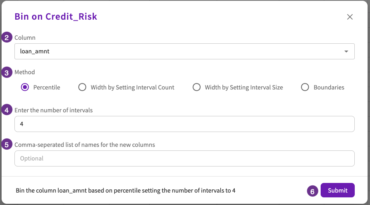This screenshot has height=205, width=370.
Task: Click the step 3 numbered badge
Action: pyautogui.click(x=7, y=73)
